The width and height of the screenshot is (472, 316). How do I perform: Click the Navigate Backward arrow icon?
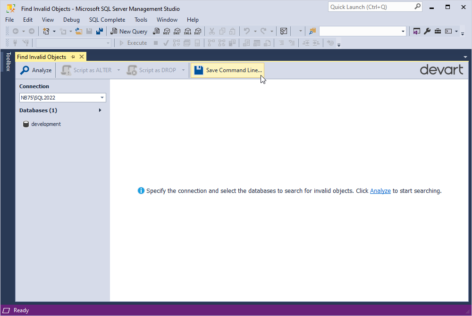[16, 31]
